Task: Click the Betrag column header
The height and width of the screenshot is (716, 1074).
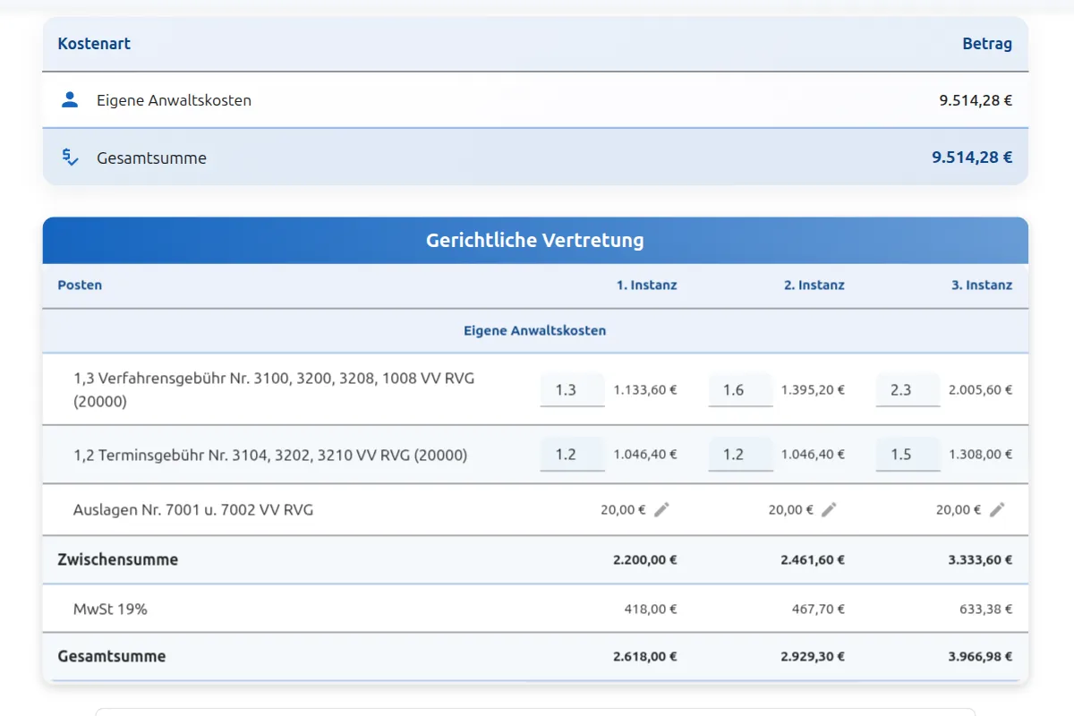Action: pyautogui.click(x=987, y=43)
